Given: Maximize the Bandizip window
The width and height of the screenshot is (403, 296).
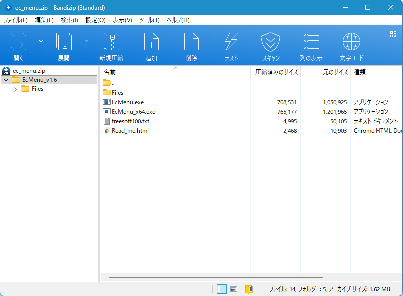Looking at the screenshot, I should (368, 7).
